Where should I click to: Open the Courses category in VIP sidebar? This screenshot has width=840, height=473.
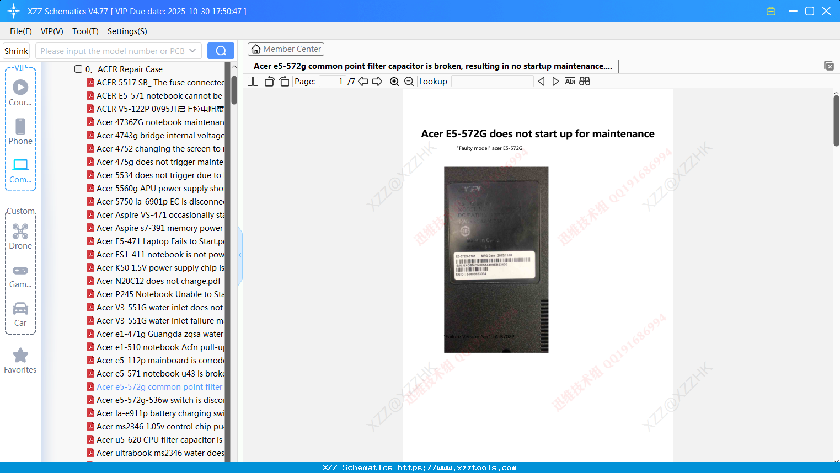point(20,93)
